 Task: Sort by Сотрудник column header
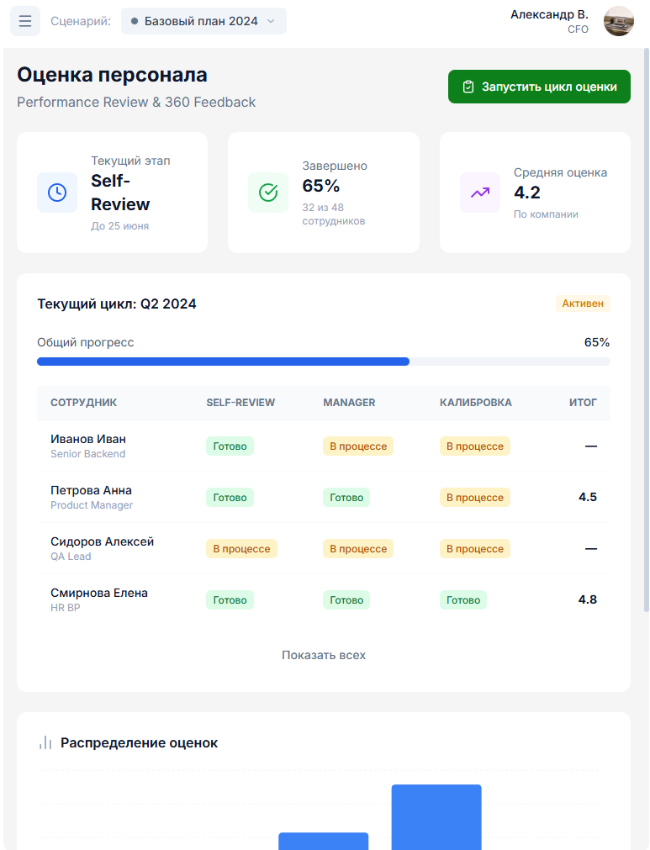[83, 403]
